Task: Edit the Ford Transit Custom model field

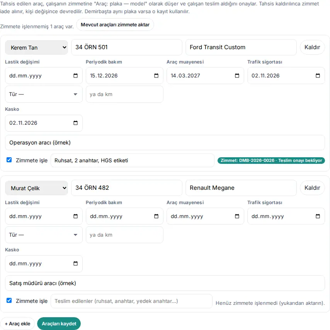Action: coord(241,47)
